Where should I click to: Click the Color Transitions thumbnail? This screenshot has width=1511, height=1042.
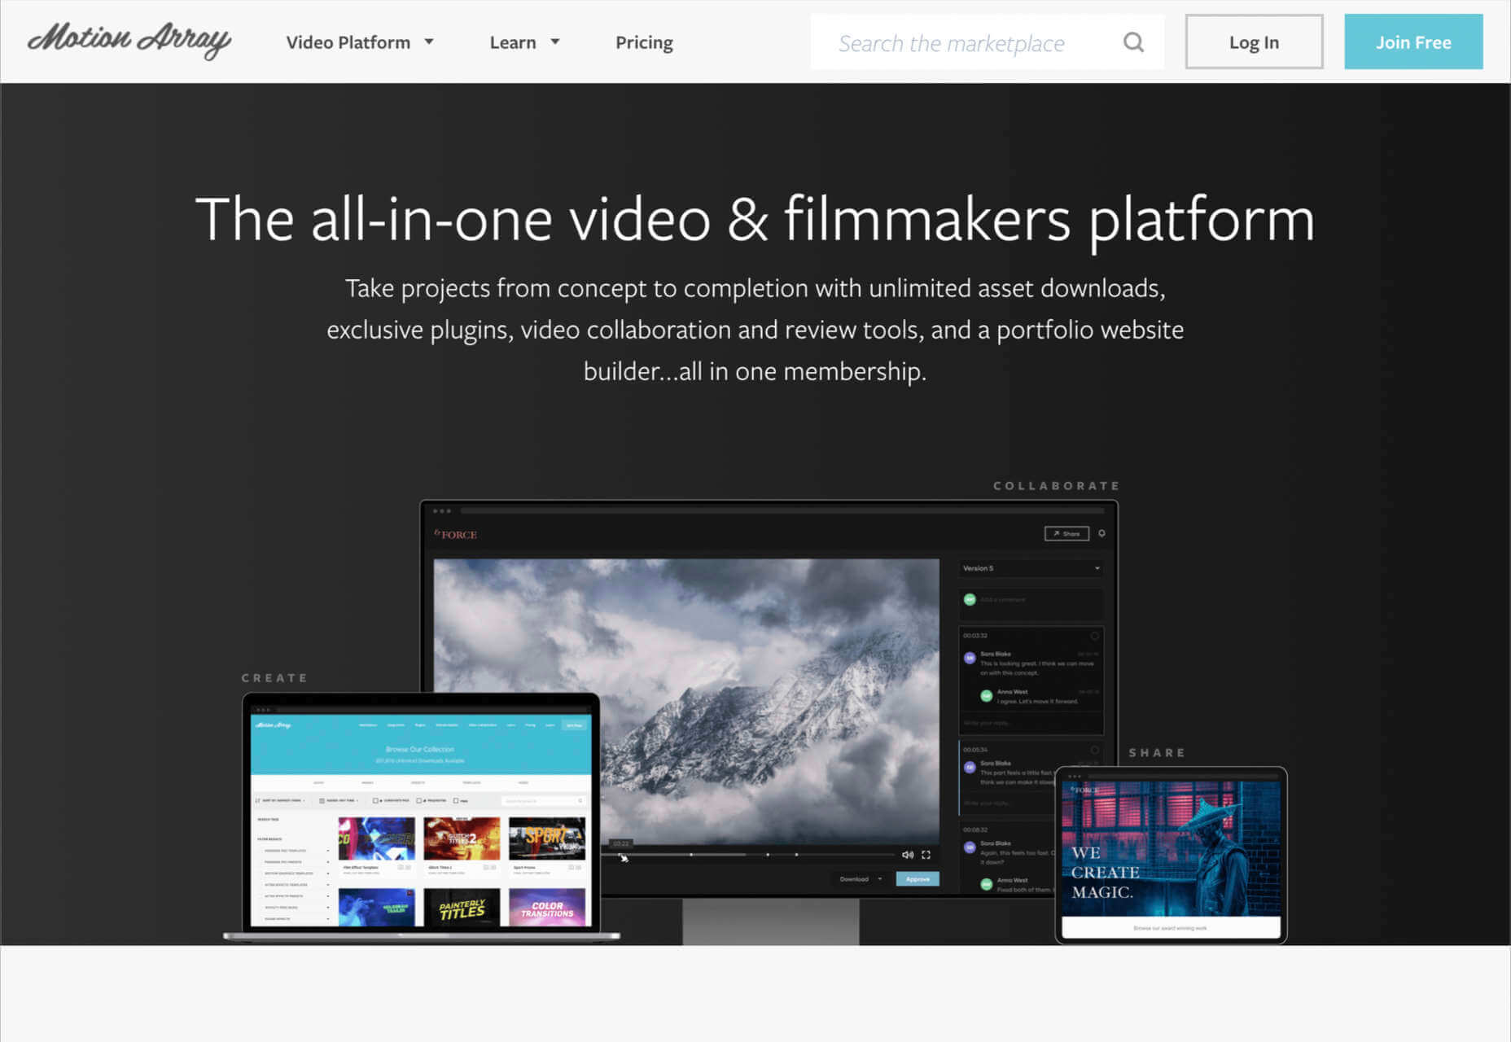(x=547, y=908)
